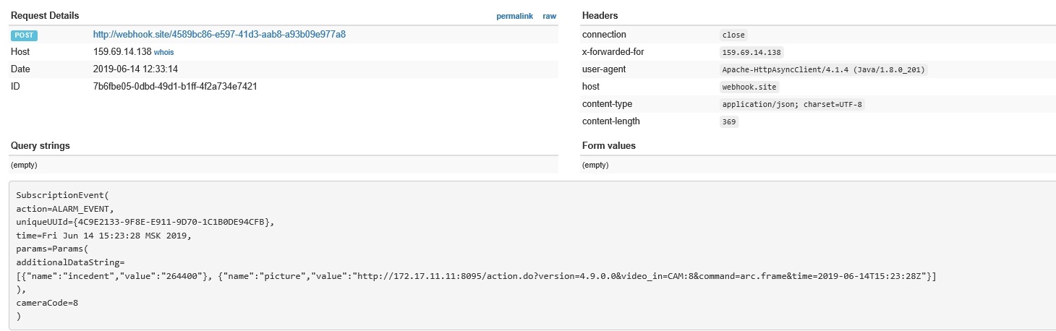Image resolution: width=1056 pixels, height=331 pixels.
Task: Click the Request Details heading
Action: pos(45,16)
